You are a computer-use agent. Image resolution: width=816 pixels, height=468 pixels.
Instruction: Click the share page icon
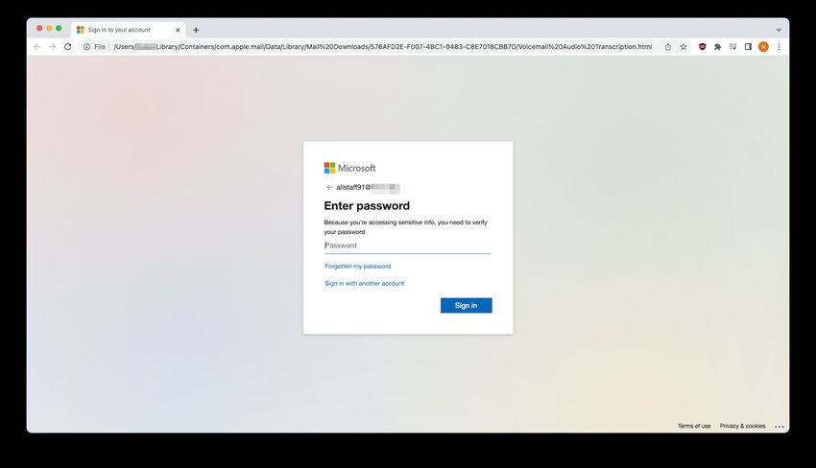tap(668, 47)
